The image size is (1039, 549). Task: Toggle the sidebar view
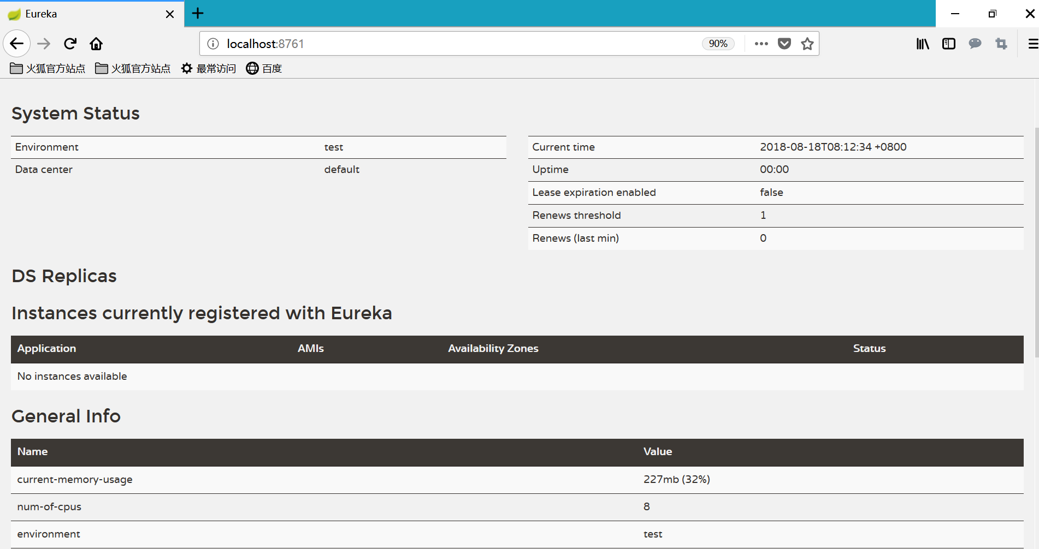click(x=949, y=44)
